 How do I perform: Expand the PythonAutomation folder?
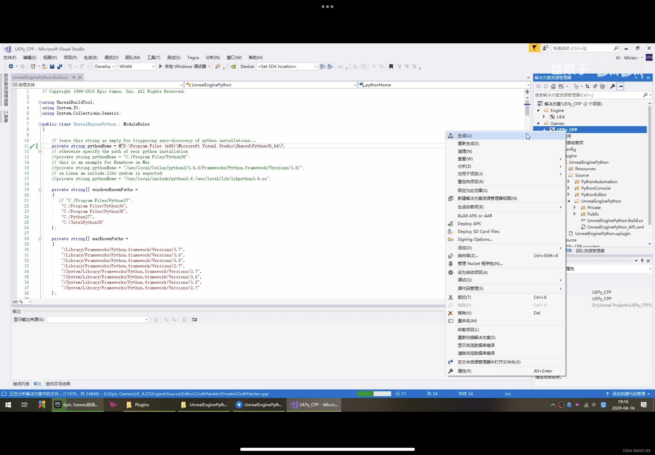tap(569, 182)
